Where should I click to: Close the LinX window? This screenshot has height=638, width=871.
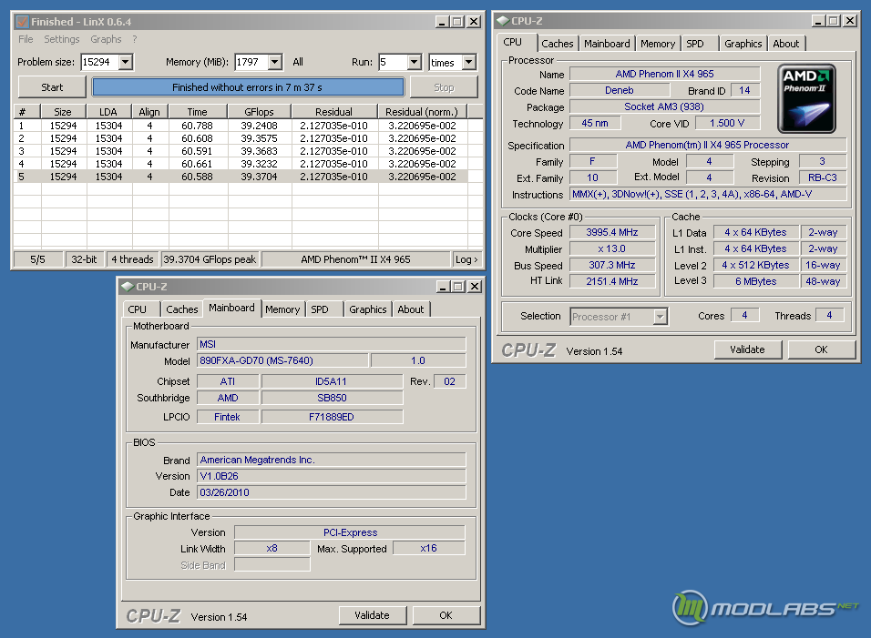coord(473,22)
